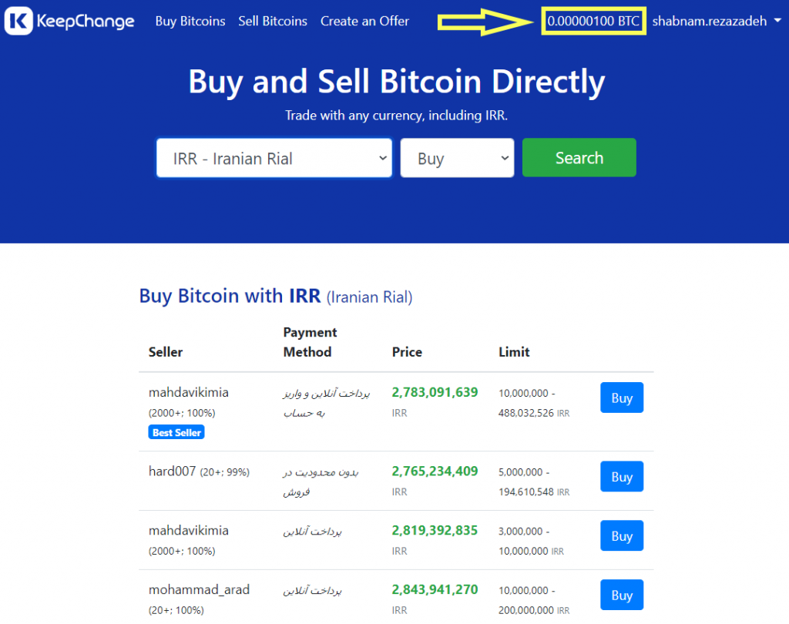Open the IRR - Iranian Rial currency dropdown
789x624 pixels.
coord(274,159)
